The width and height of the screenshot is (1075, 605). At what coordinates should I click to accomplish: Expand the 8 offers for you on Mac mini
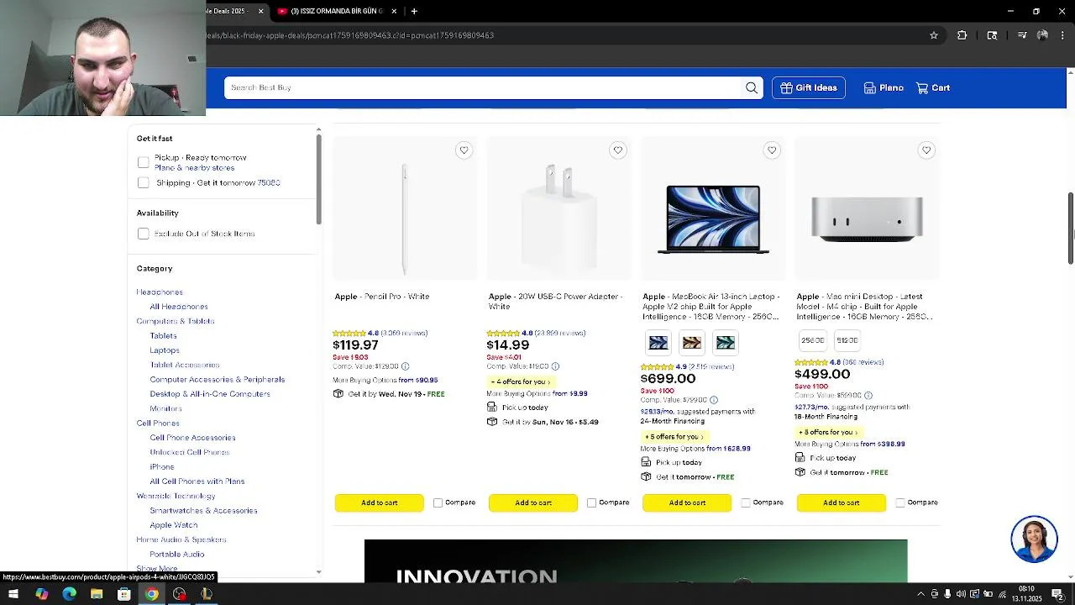tap(828, 432)
